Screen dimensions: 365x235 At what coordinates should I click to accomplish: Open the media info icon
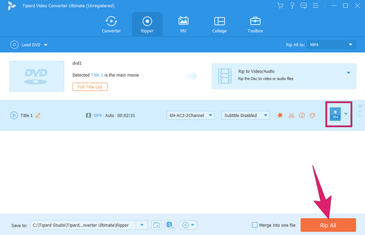[302, 115]
